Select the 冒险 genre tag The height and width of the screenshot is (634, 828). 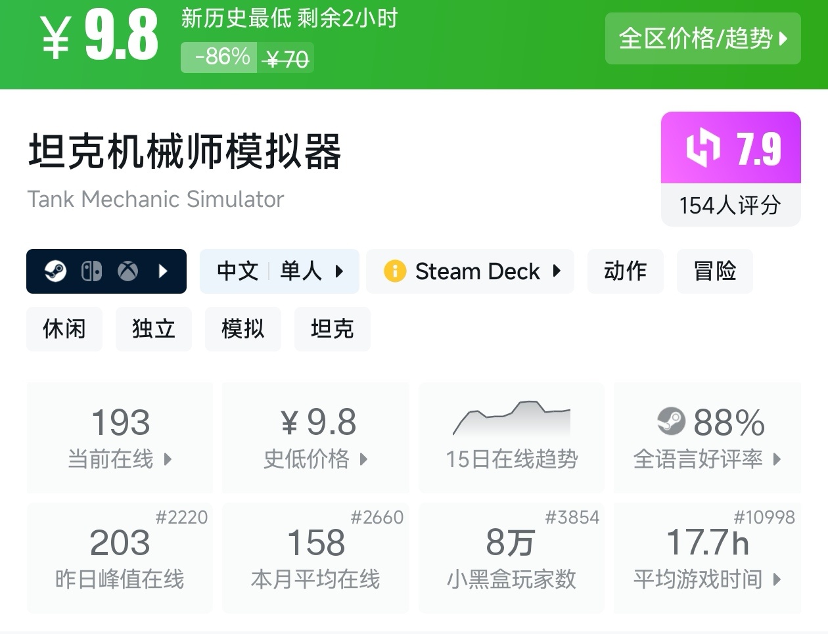pos(714,271)
